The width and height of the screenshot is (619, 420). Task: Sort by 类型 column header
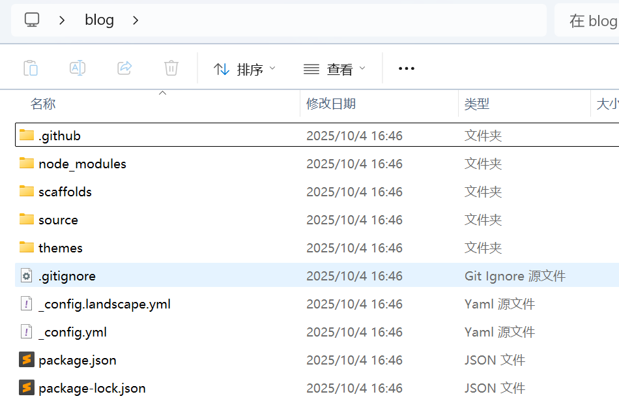(476, 104)
